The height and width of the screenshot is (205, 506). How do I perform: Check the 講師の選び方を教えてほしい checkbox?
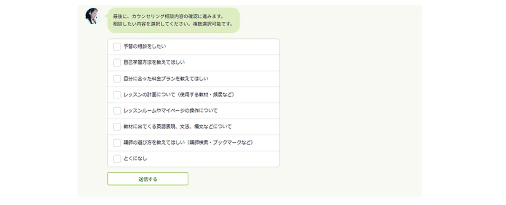tap(117, 143)
